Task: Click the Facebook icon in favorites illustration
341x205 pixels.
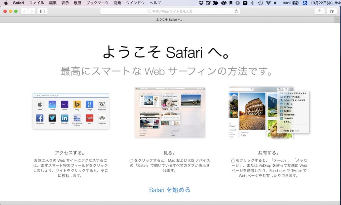Action: point(40,118)
